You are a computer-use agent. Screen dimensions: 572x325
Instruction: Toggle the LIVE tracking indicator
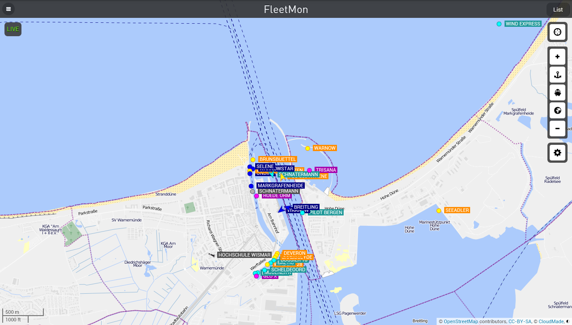click(x=13, y=29)
